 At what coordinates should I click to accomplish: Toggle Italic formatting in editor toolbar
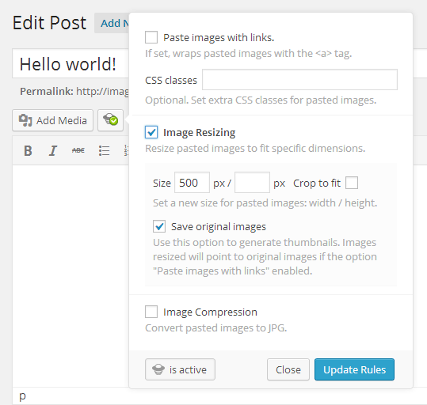53,150
